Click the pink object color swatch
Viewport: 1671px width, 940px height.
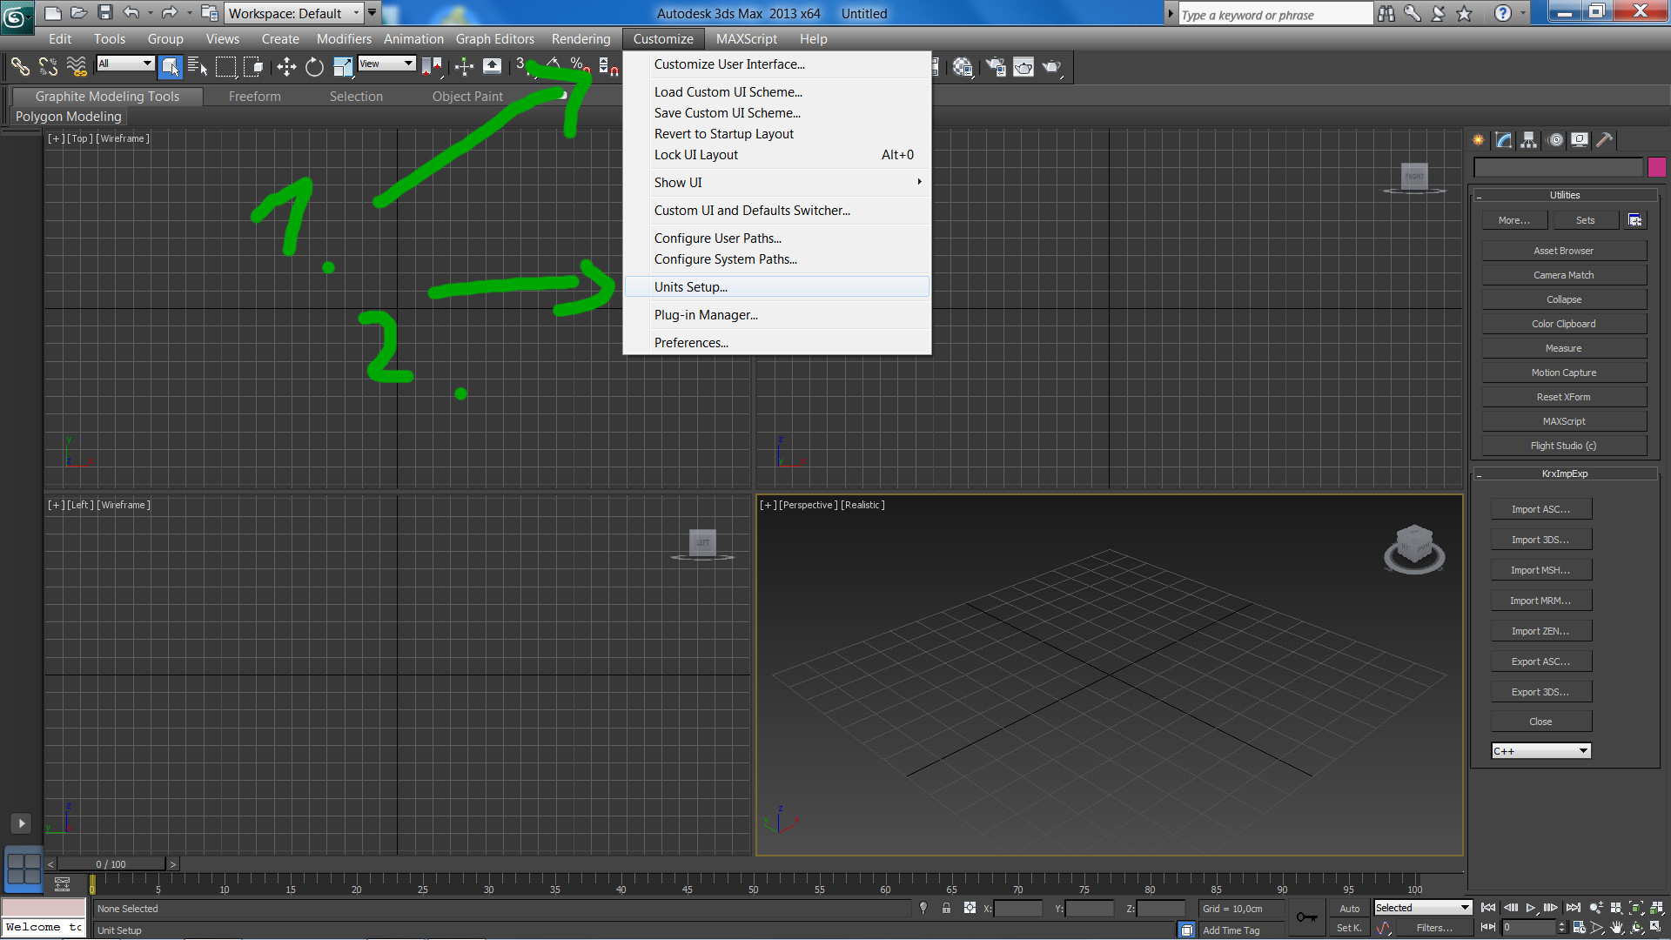1656,167
